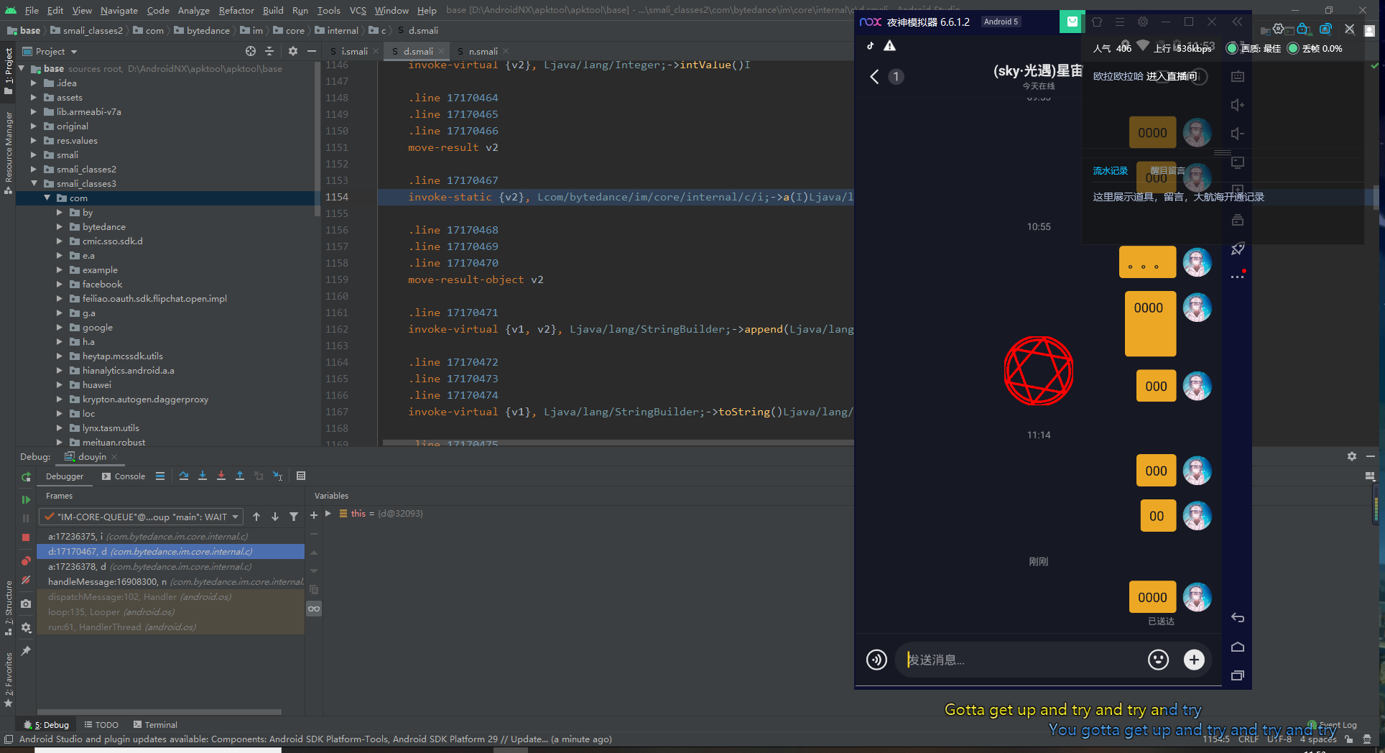Toggle Mute Breakpoints in debug sidebar
The height and width of the screenshot is (753, 1385).
[26, 581]
